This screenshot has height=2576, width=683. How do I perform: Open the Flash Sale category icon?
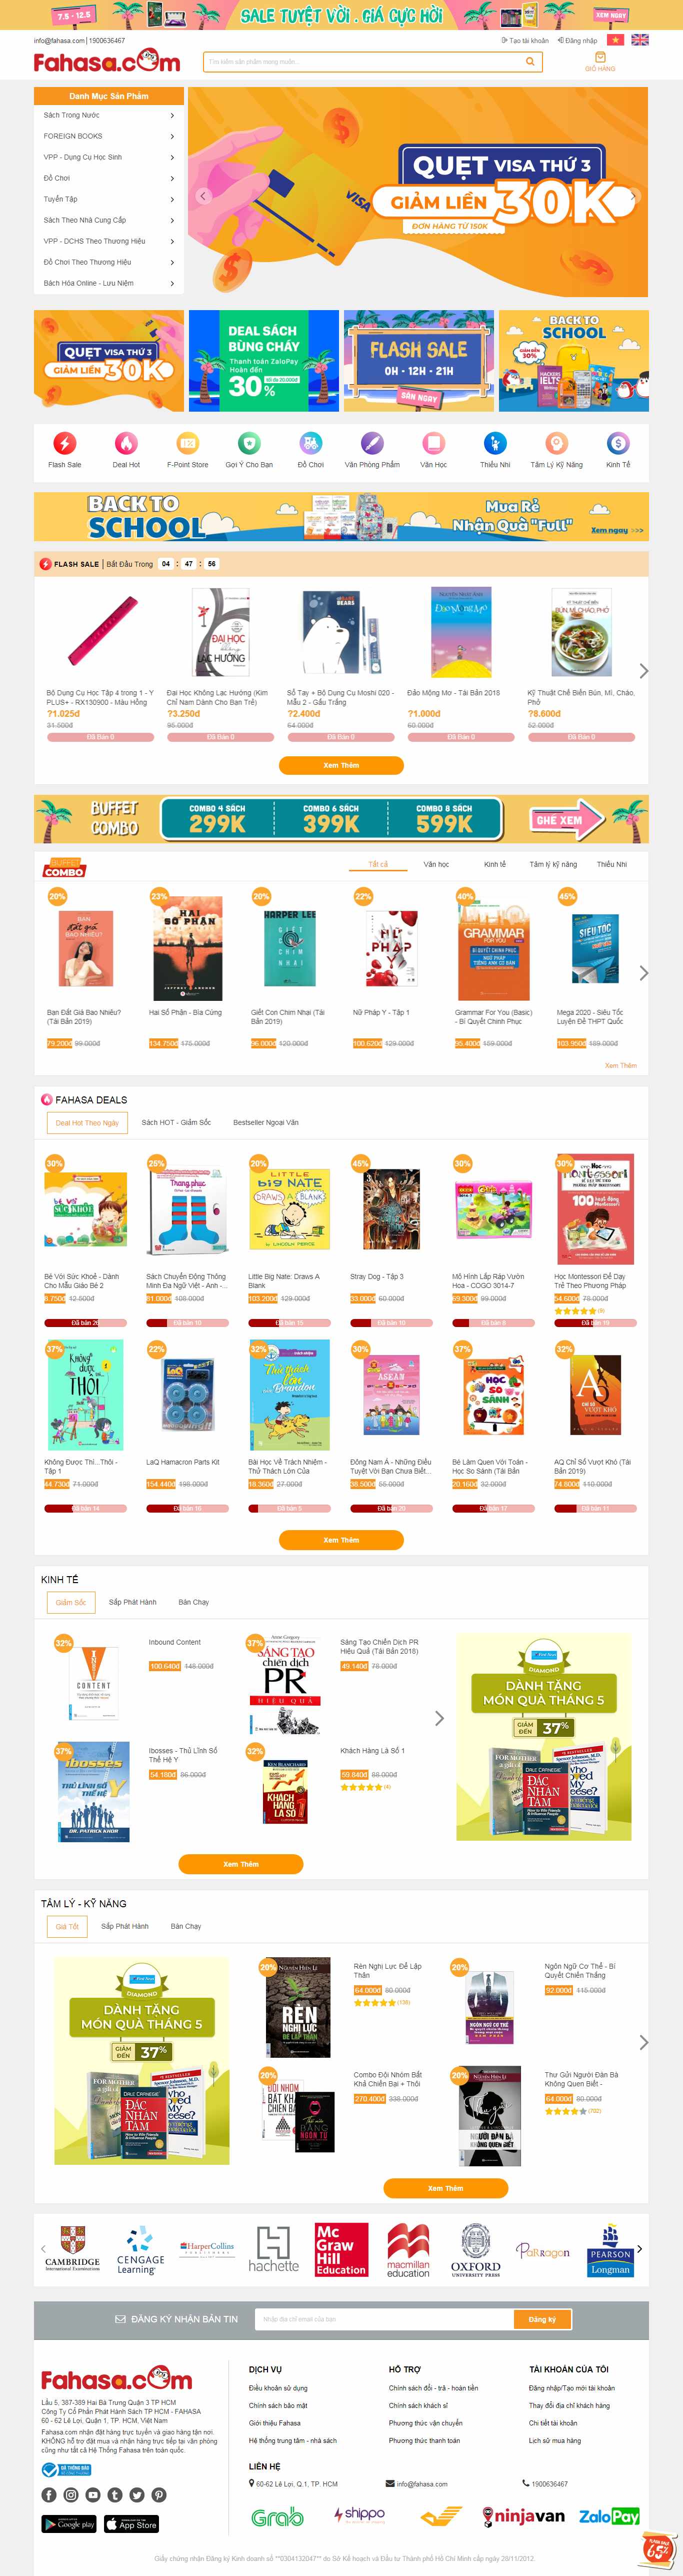coord(65,442)
